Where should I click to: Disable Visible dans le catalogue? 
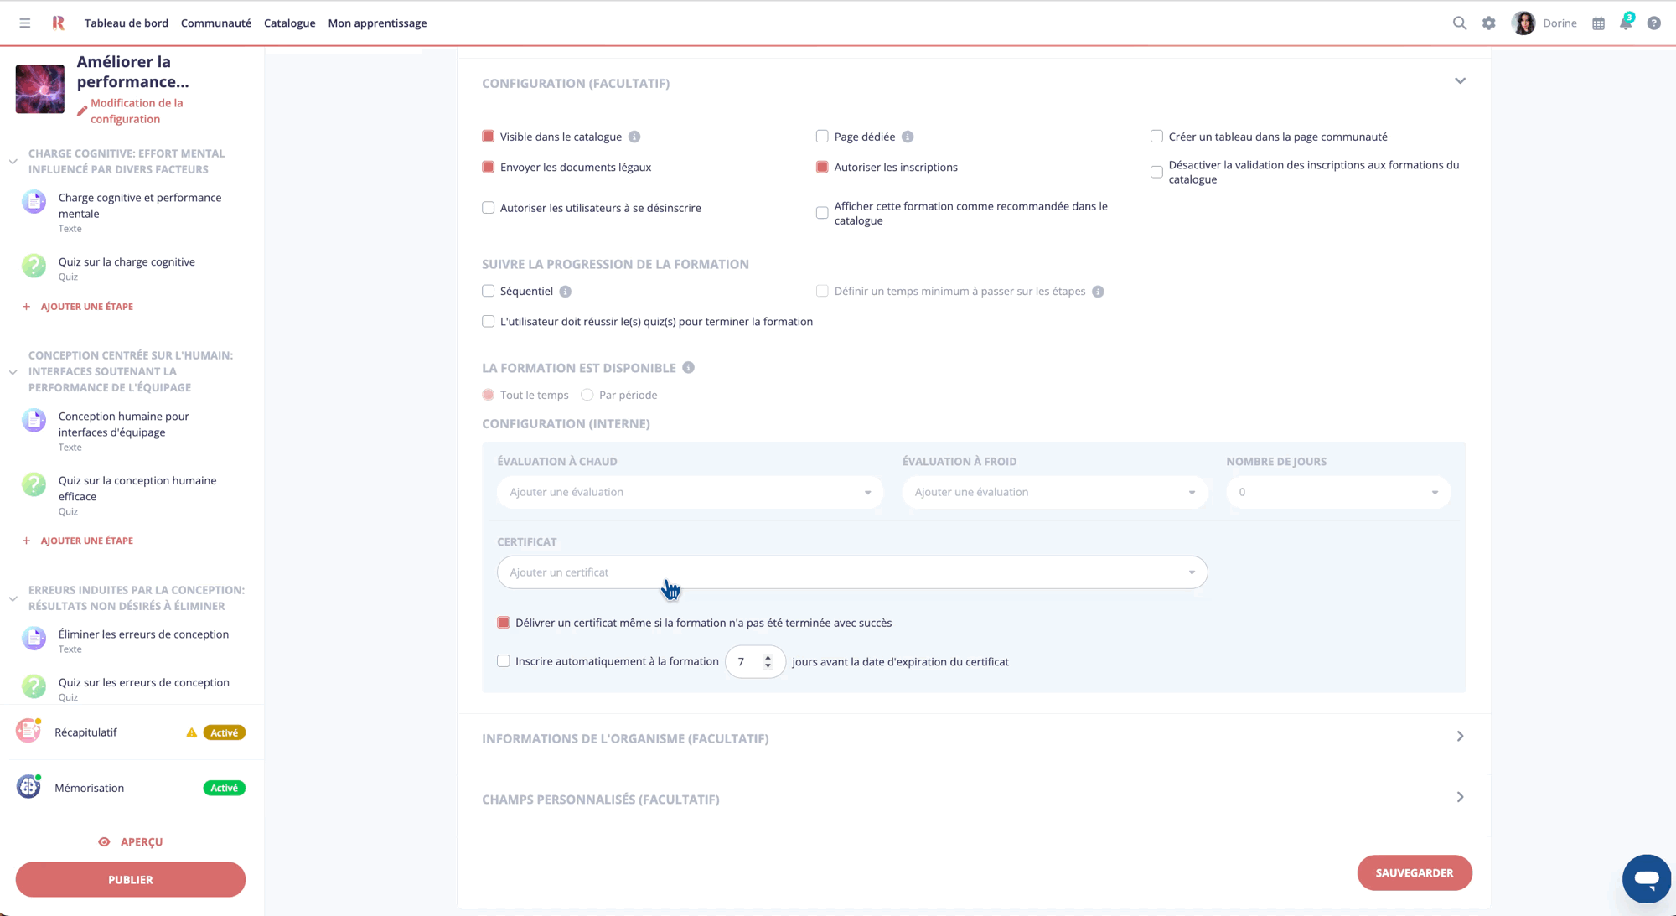488,136
